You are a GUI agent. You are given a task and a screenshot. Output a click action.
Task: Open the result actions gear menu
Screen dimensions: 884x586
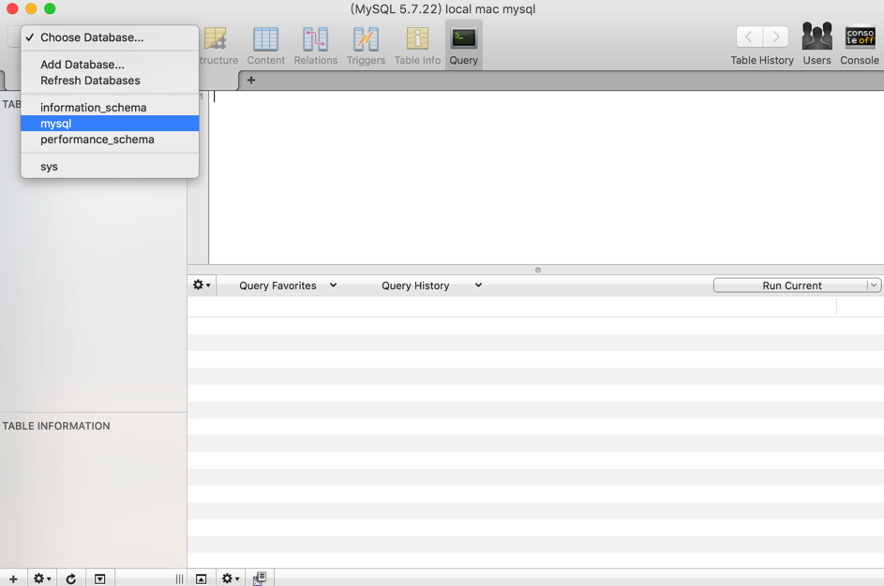pos(231,579)
